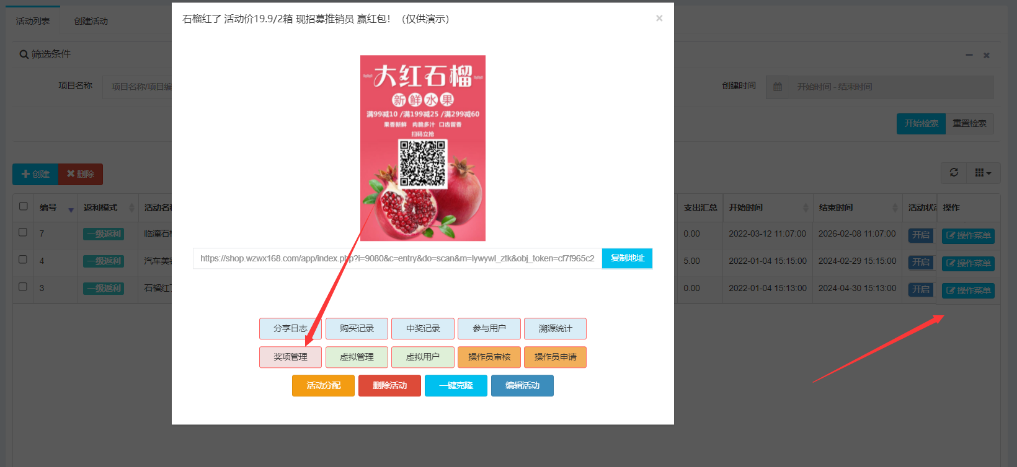
Task: Click the 筛选条件 search icon
Action: coord(24,55)
